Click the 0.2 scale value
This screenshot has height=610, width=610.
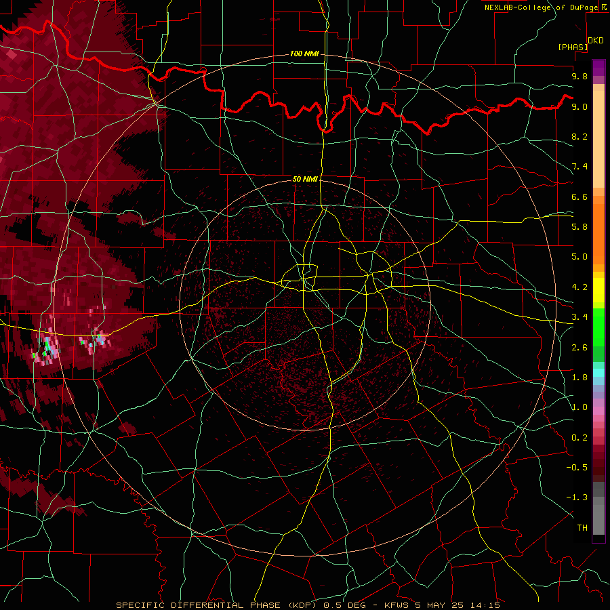(x=579, y=438)
